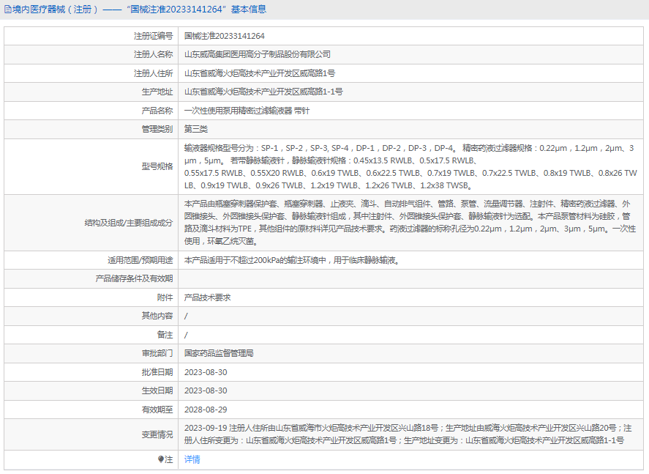Click the document icon beside the page title
The height and width of the screenshot is (474, 649).
pos(8,10)
